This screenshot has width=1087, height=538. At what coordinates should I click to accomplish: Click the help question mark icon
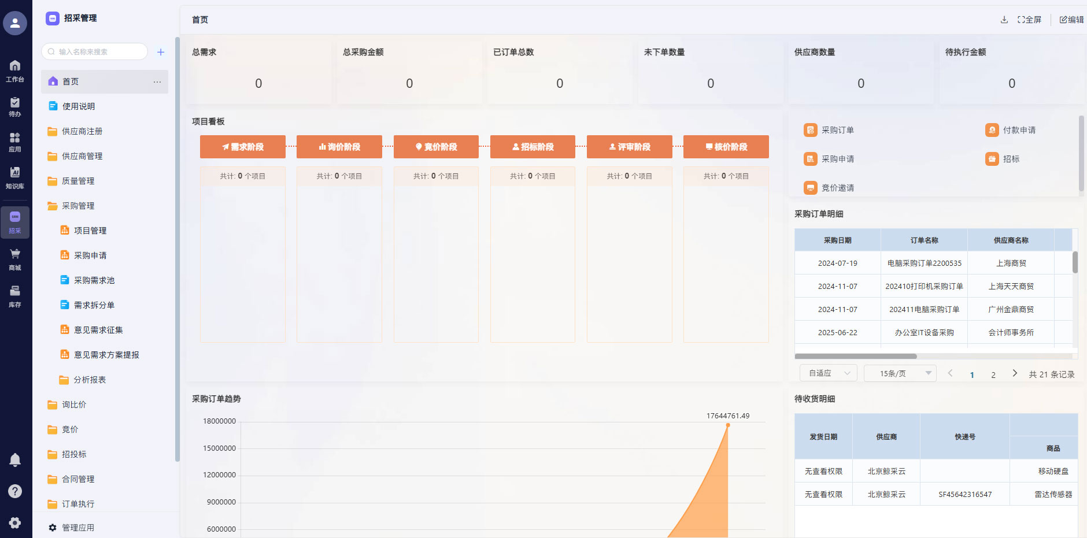tap(15, 491)
